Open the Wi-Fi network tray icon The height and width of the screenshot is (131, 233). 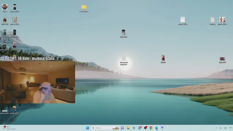(x=230, y=128)
